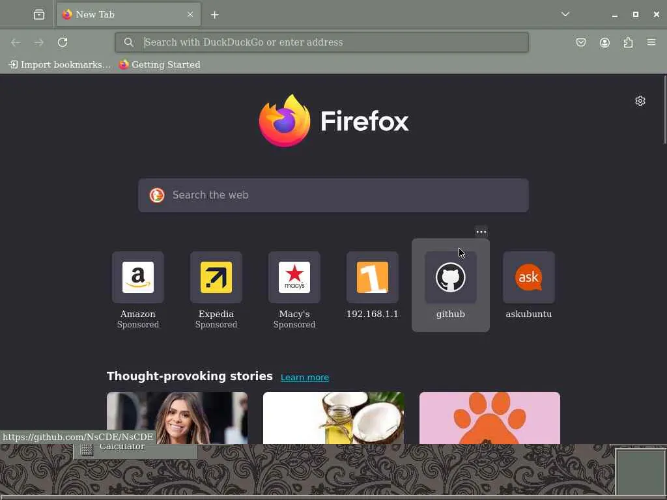Open the Firefox account icon
Image resolution: width=667 pixels, height=500 pixels.
coord(604,42)
